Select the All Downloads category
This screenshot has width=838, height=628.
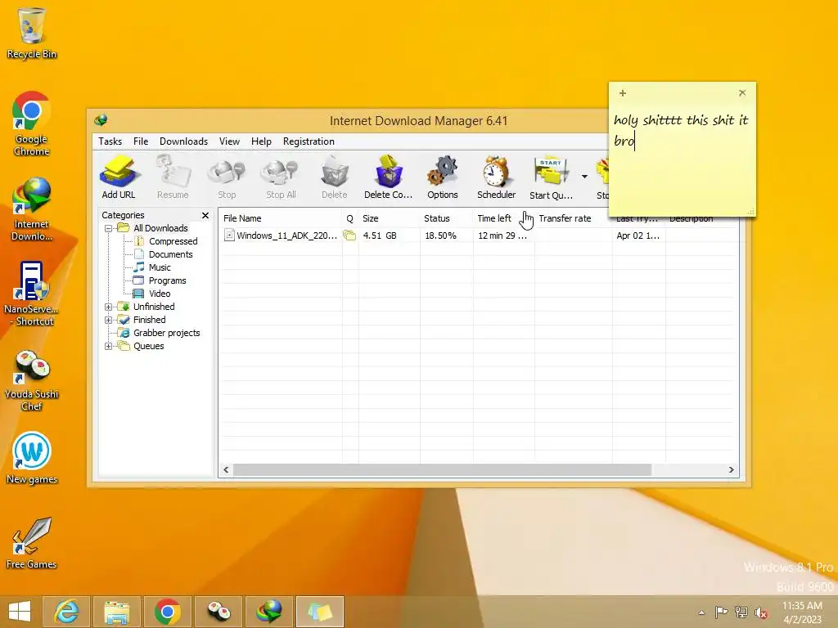[160, 228]
